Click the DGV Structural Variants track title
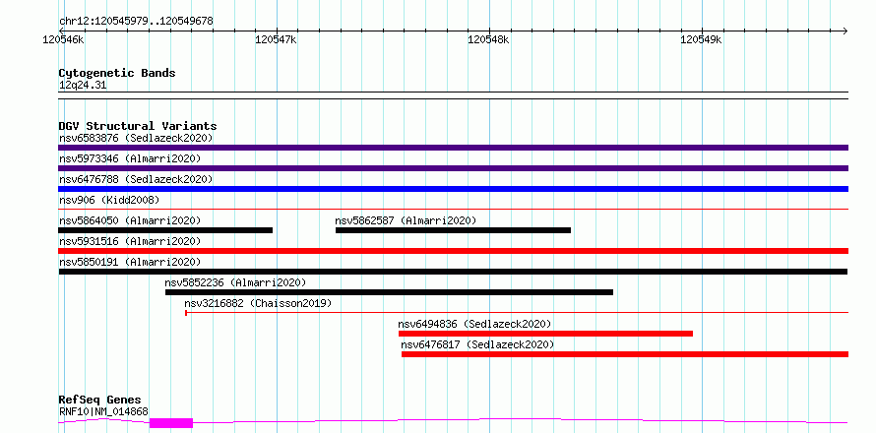 tap(138, 126)
